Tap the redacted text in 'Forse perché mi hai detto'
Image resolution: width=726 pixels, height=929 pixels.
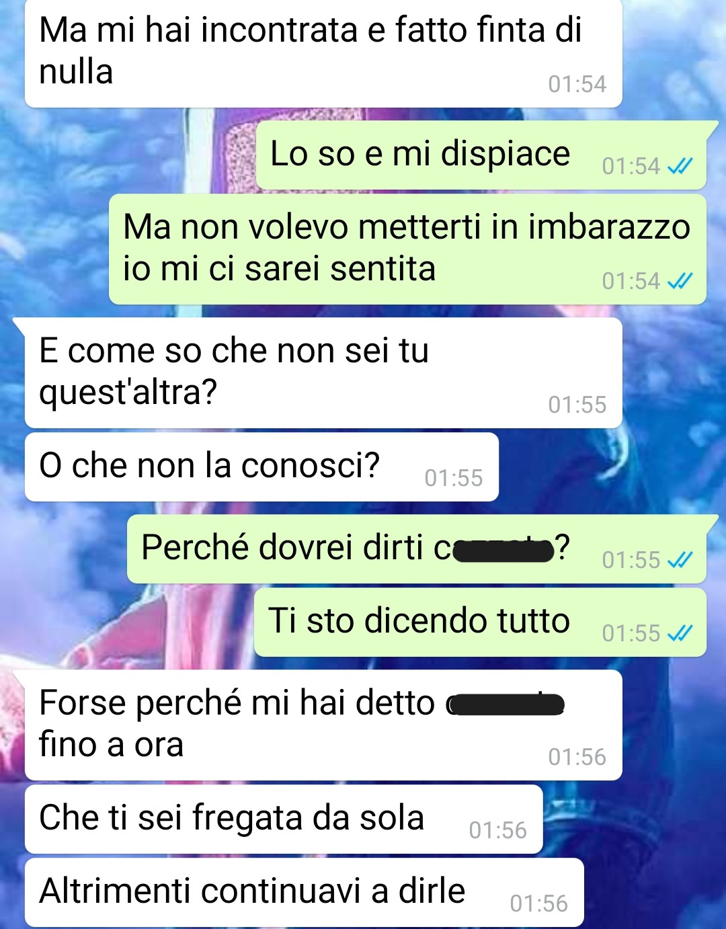(506, 704)
